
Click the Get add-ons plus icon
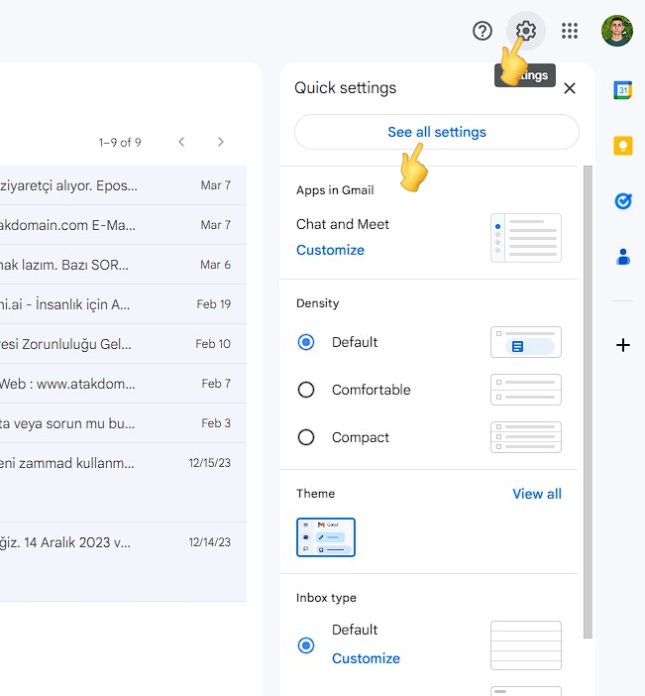click(x=623, y=345)
